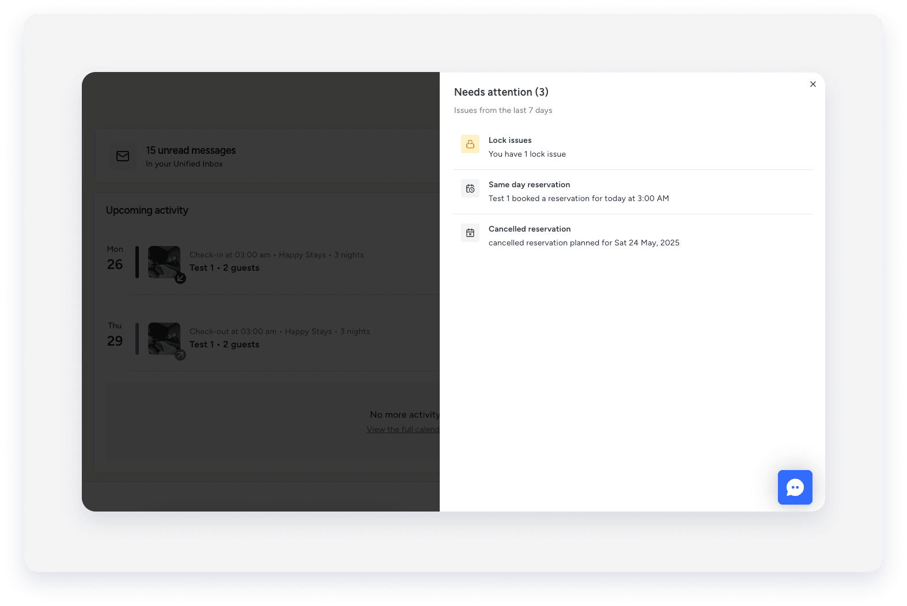
Task: Click the check-in arrow badge on Monday thumbnail
Action: pos(180,278)
